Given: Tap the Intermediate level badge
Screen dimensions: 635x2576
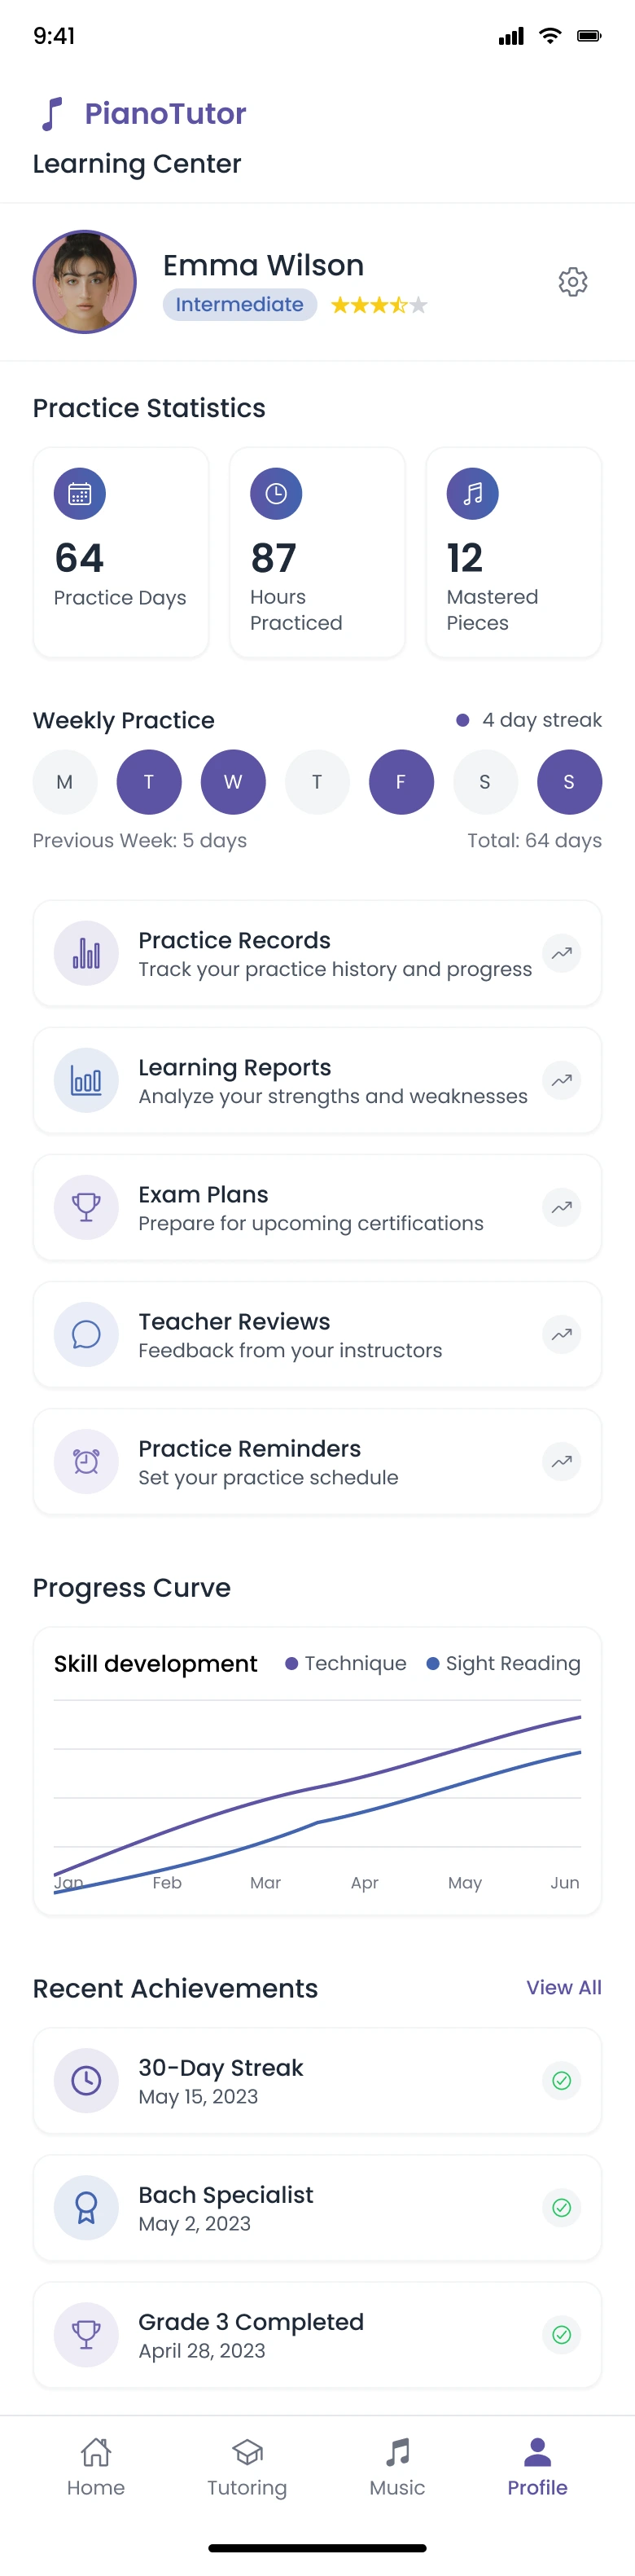Looking at the screenshot, I should coord(240,305).
